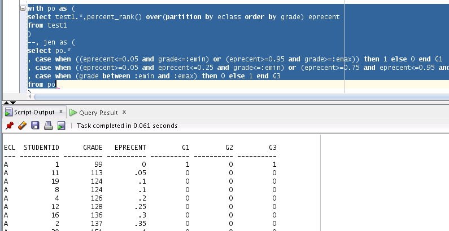Click the green play icon of Query Result
The image size is (449, 231).
73,113
